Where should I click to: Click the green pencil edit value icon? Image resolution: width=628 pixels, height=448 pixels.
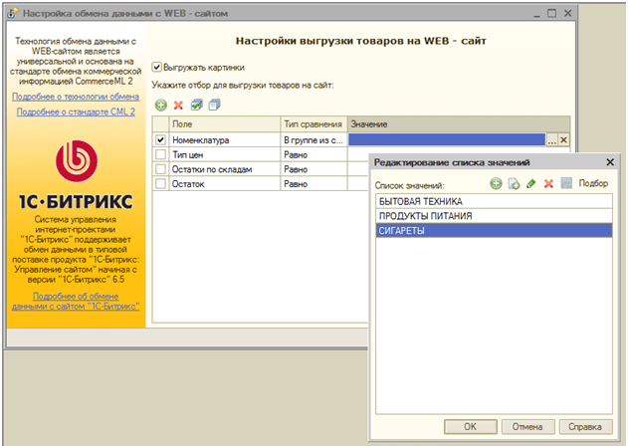tap(531, 183)
